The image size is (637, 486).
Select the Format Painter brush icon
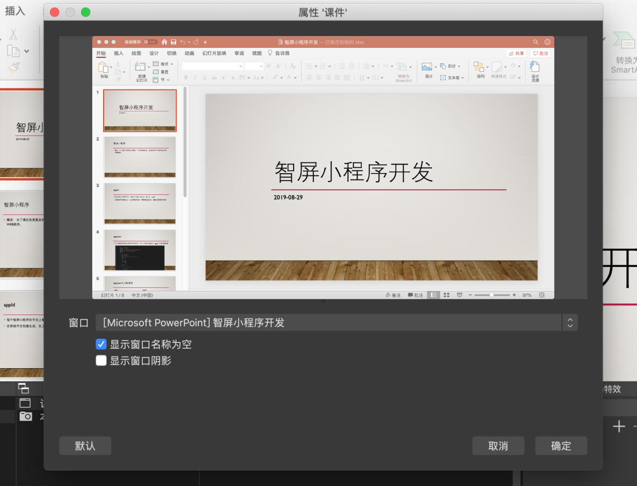[x=14, y=68]
